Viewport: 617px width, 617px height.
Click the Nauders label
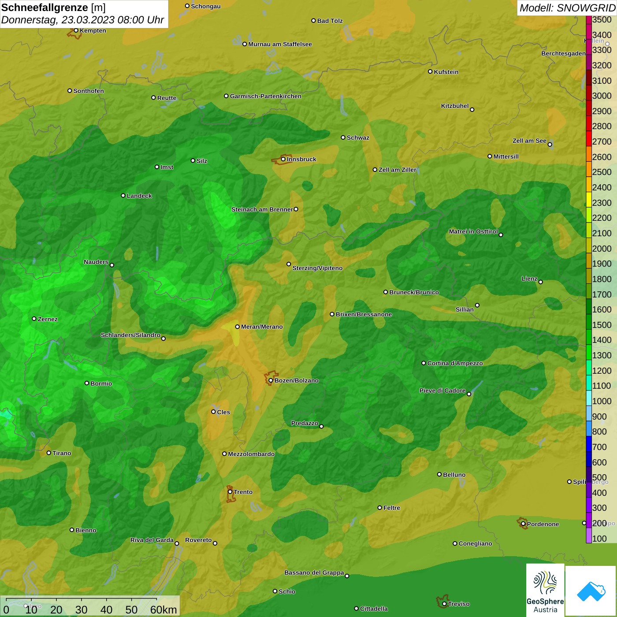[x=96, y=262]
